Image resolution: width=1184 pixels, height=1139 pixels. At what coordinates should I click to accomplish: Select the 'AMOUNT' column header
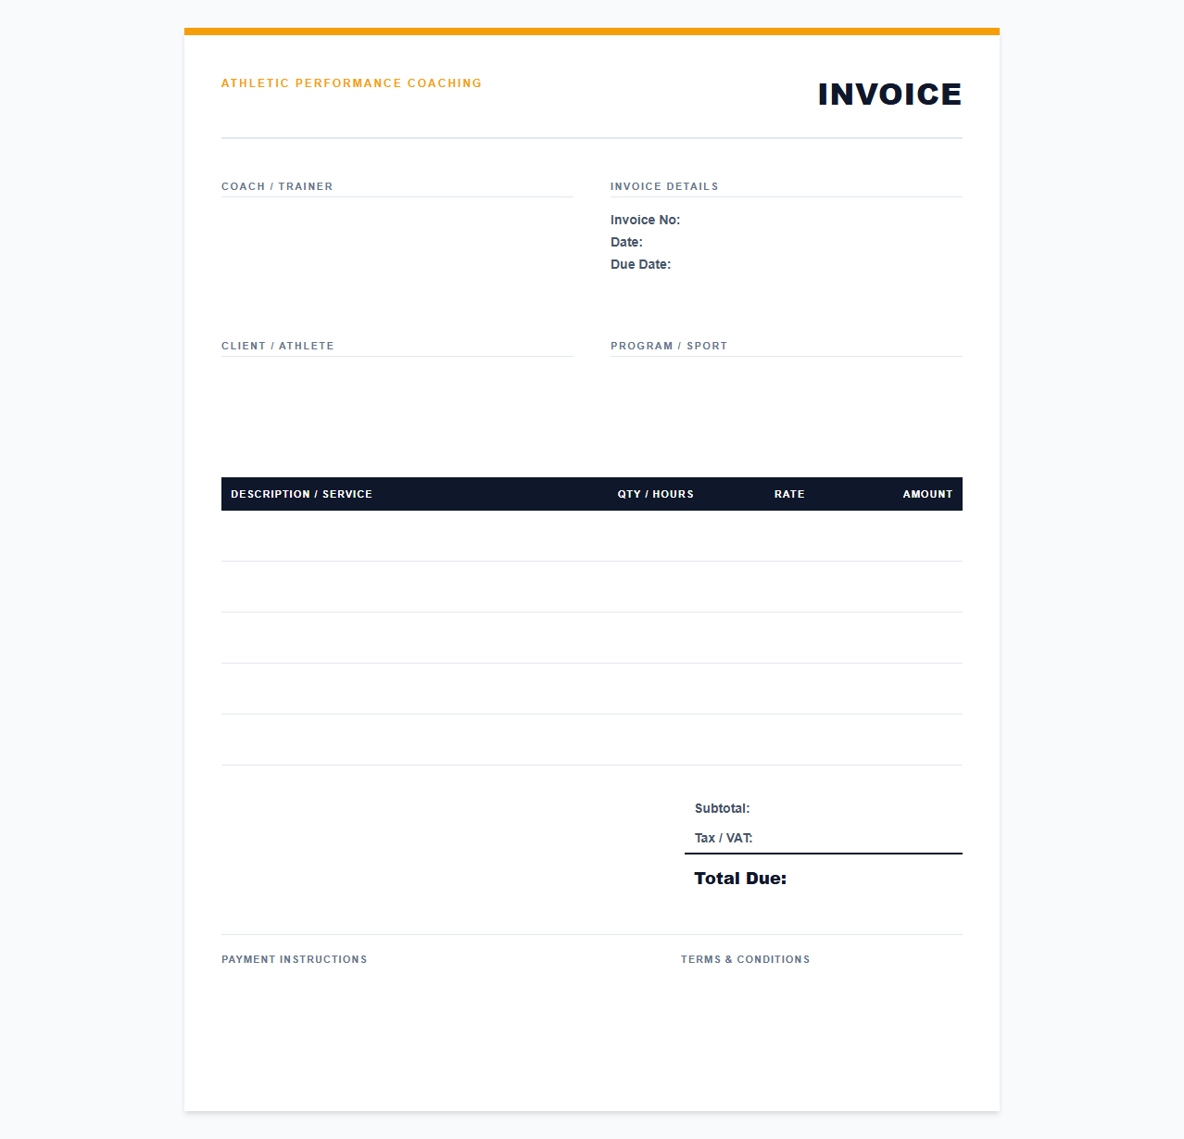point(928,494)
